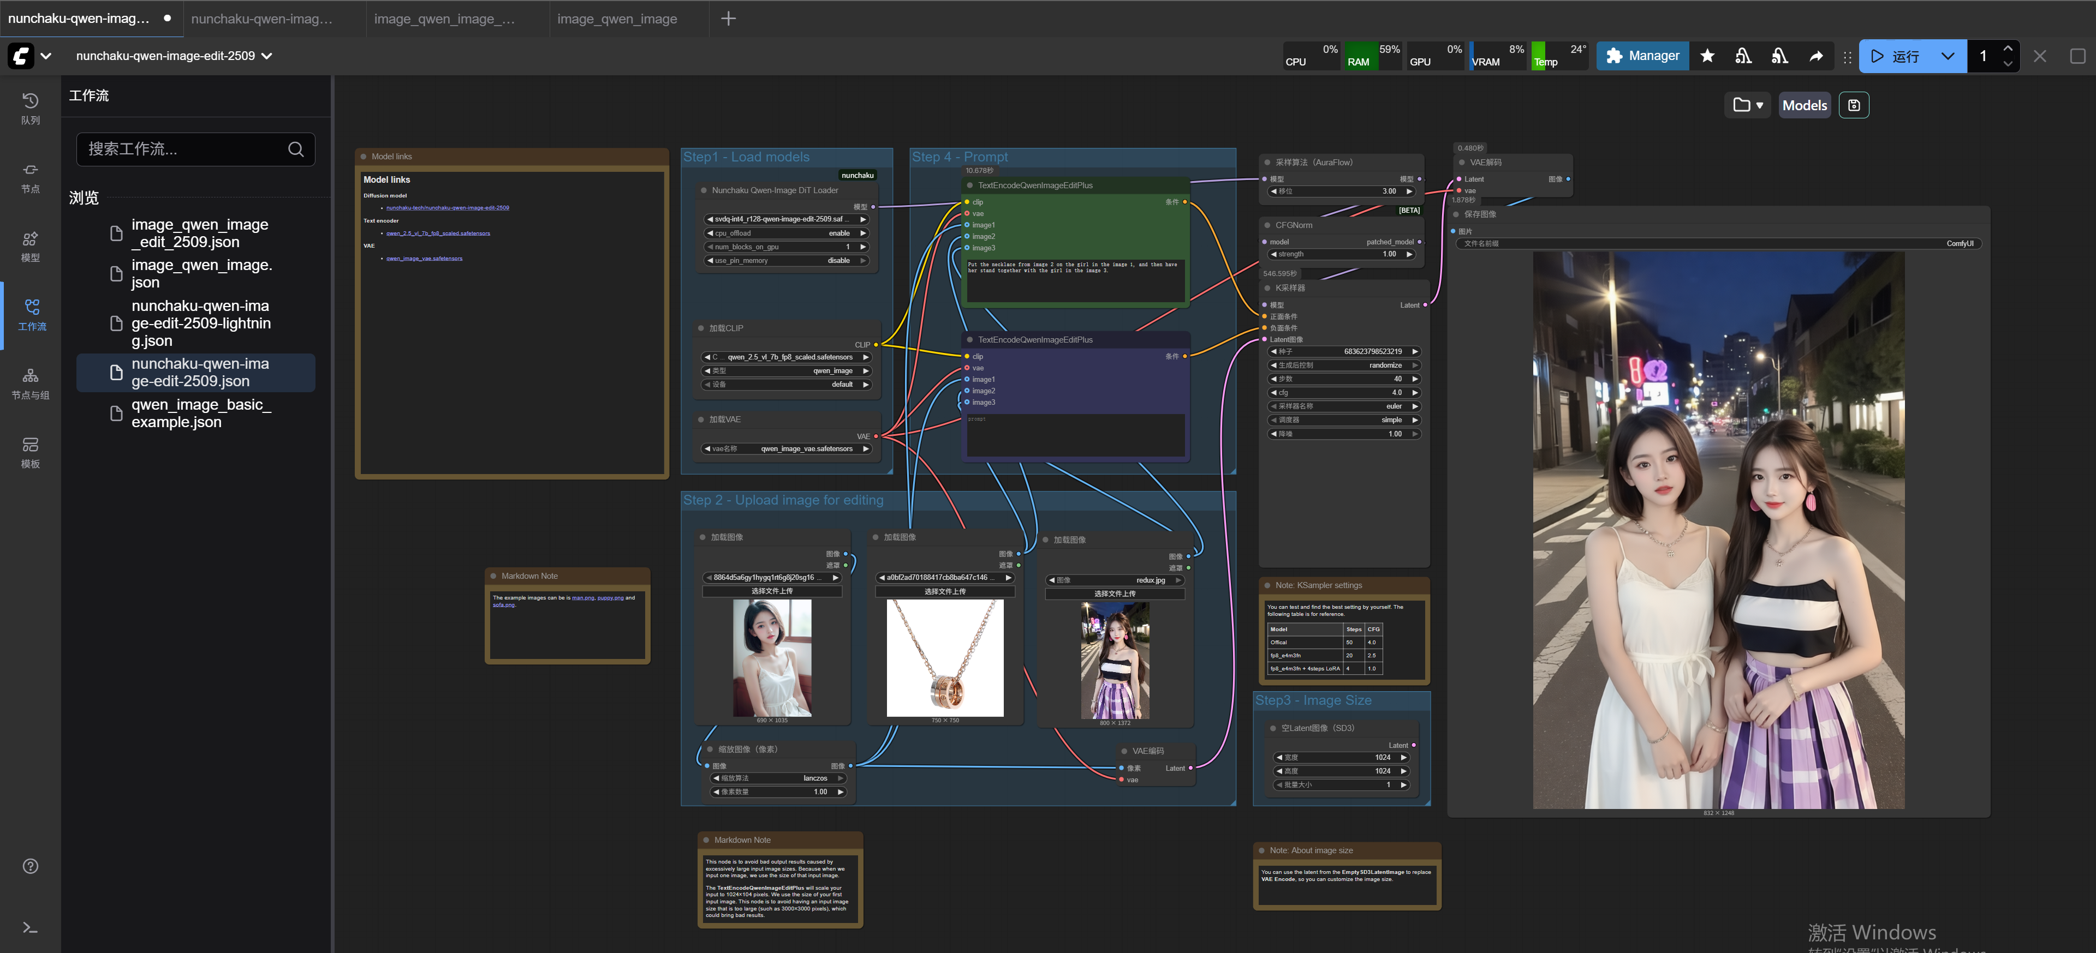
Task: Open Nodes and Groups sidebar panel
Action: (30, 383)
